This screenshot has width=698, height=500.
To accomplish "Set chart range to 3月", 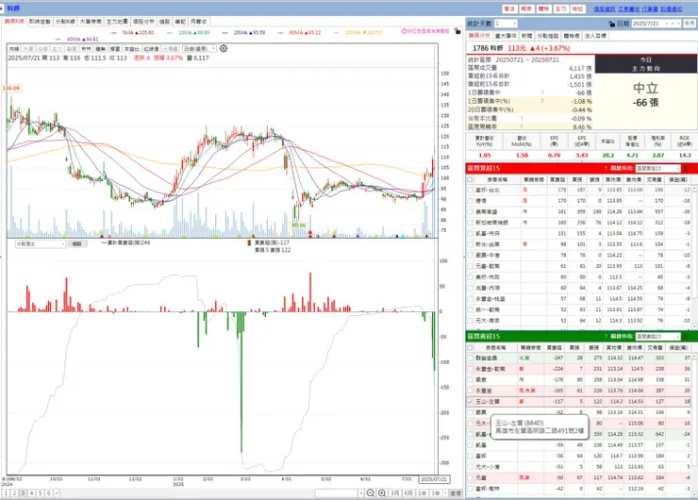I will tap(394, 492).
